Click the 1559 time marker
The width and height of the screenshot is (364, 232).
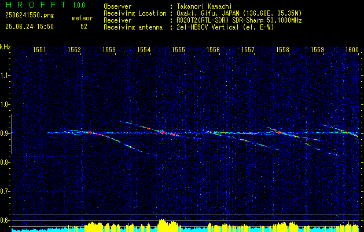(317, 49)
